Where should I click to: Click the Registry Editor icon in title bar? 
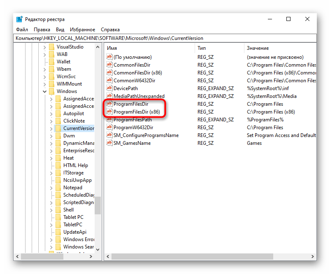pyautogui.click(x=19, y=19)
